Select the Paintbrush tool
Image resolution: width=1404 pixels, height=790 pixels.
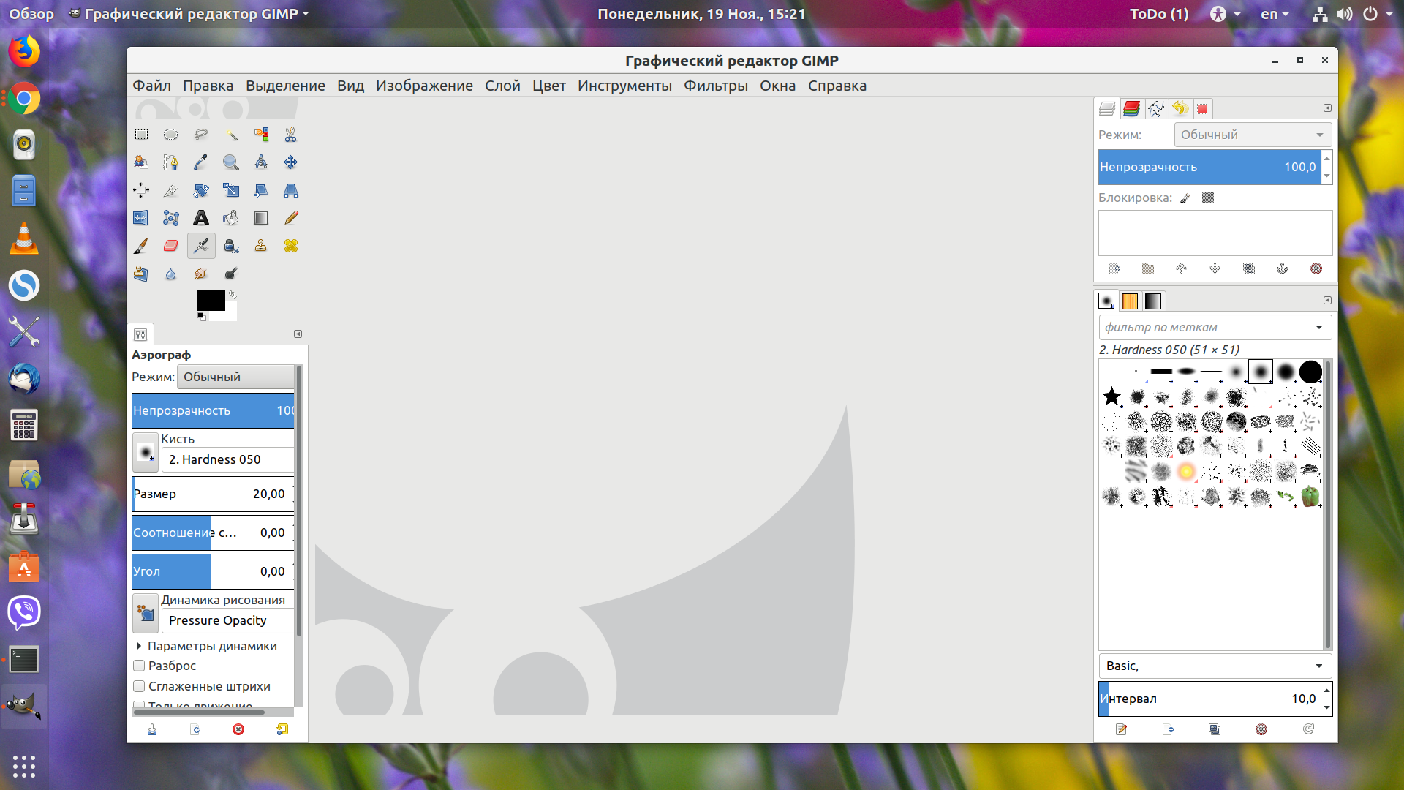pyautogui.click(x=141, y=246)
